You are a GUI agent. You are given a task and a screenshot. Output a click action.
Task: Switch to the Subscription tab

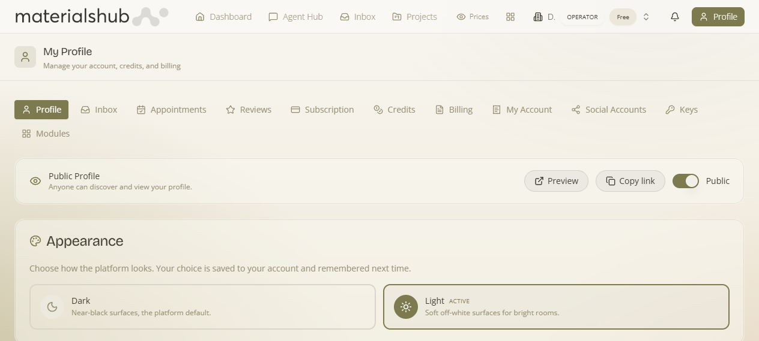(x=322, y=110)
